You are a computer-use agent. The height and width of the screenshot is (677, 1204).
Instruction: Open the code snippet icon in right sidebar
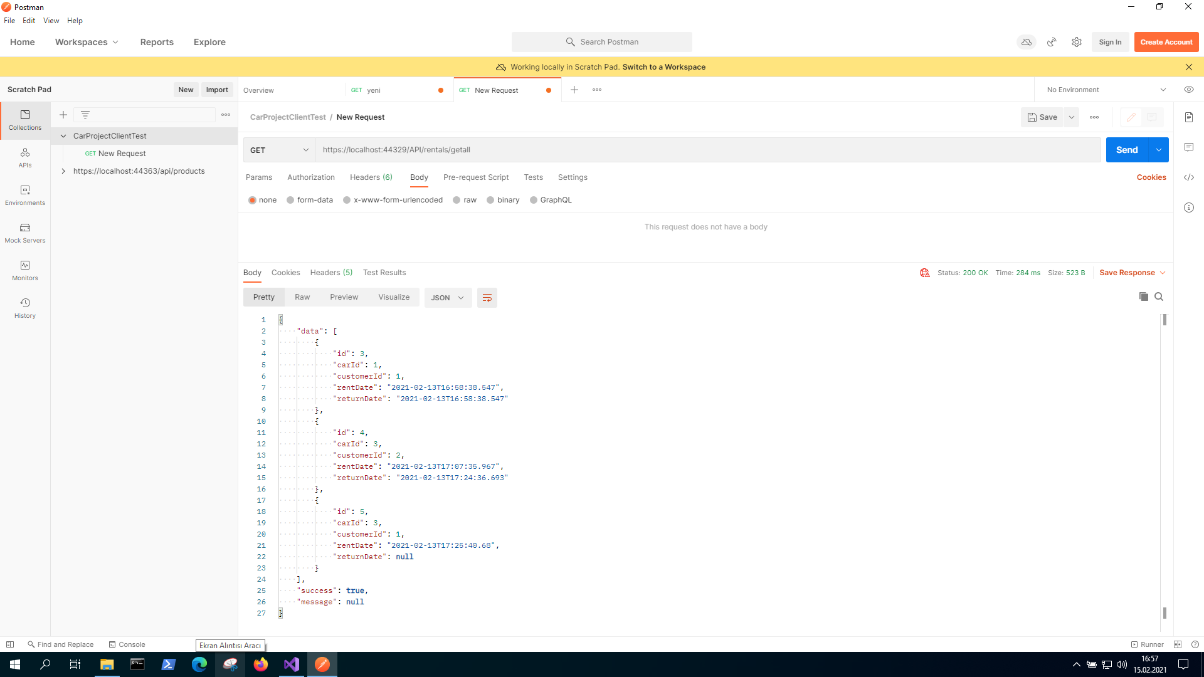(1189, 177)
